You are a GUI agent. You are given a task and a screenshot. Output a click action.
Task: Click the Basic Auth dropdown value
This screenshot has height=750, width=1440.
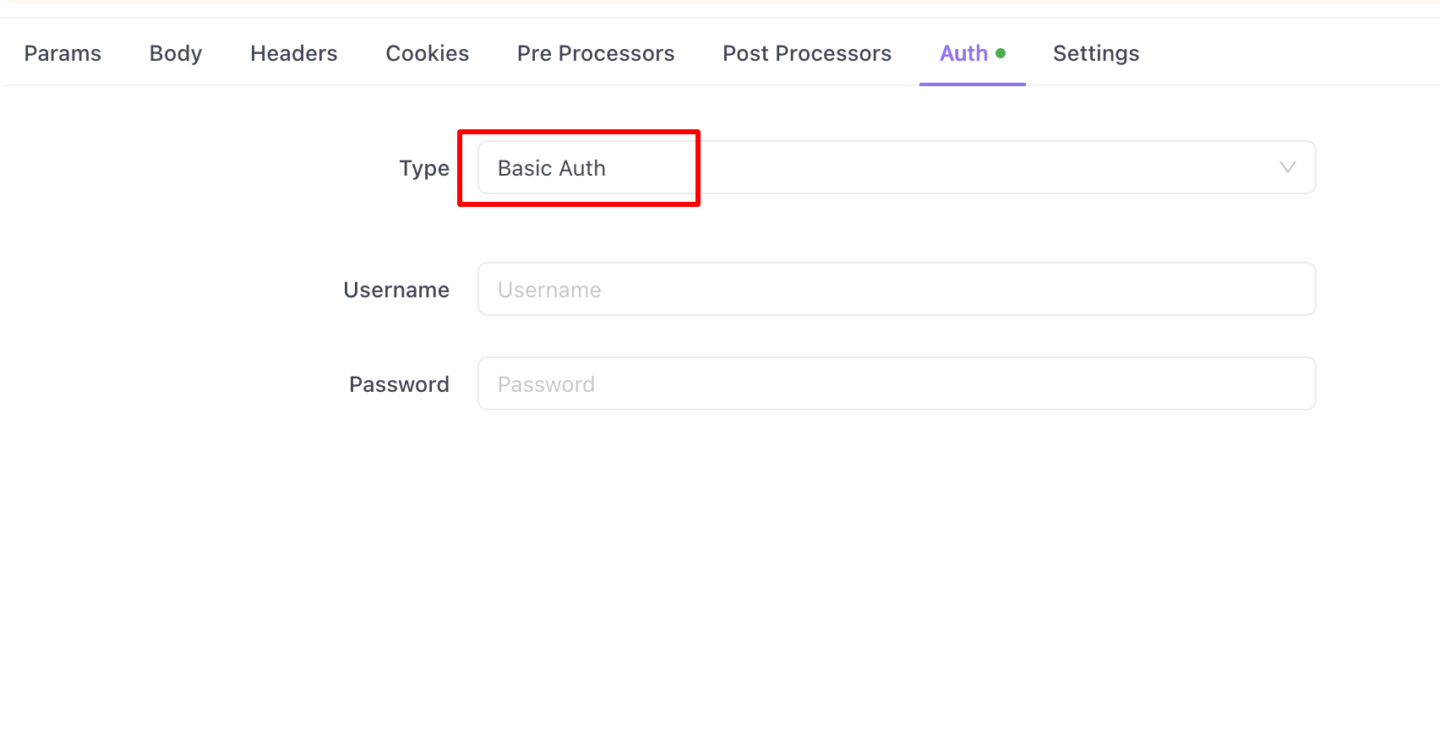pos(551,167)
